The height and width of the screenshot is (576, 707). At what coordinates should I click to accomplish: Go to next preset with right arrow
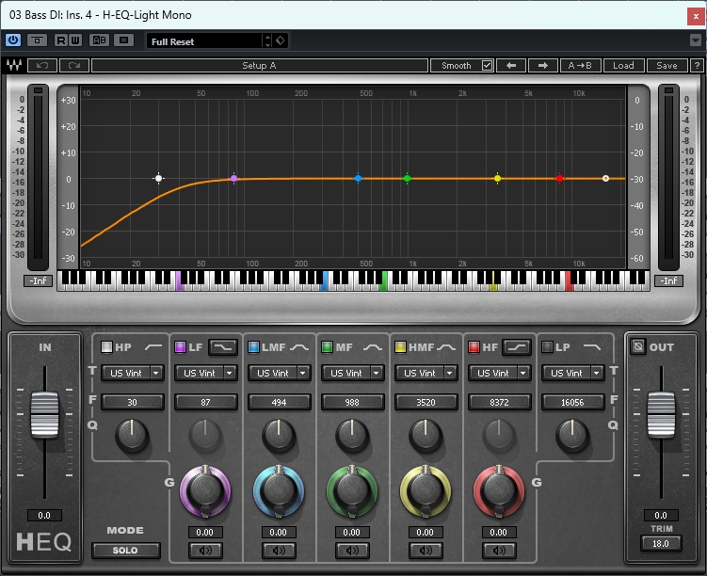tap(543, 65)
